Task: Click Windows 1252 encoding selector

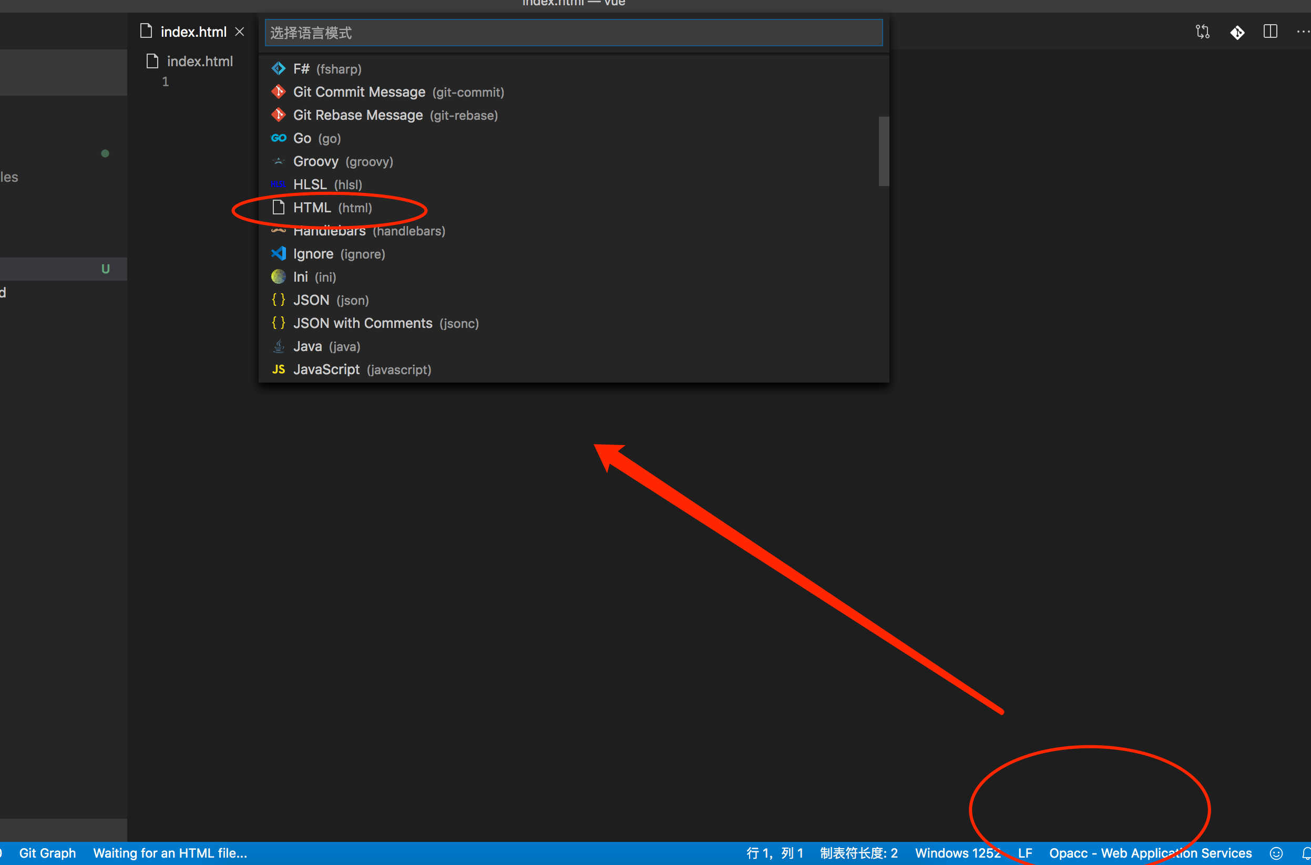Action: click(x=957, y=853)
